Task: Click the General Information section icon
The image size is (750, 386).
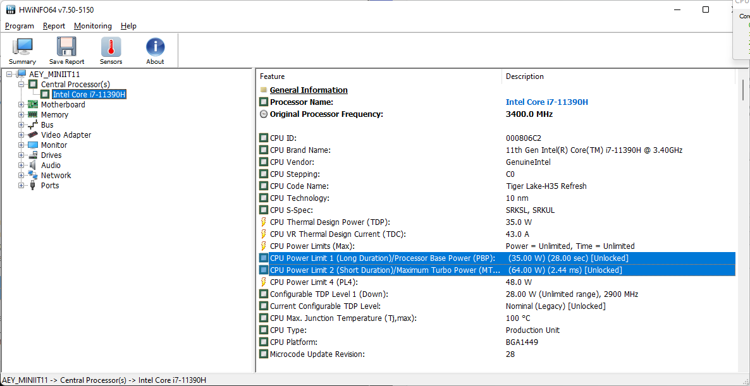Action: point(264,90)
